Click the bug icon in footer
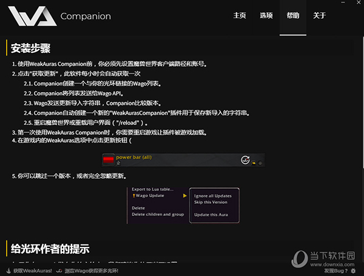Image resolution: width=364 pixels, height=276 pixels. point(353,271)
